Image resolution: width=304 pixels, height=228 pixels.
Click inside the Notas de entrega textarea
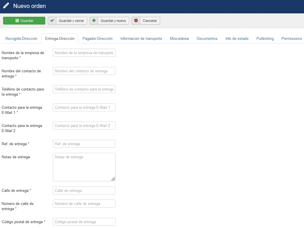click(84, 167)
